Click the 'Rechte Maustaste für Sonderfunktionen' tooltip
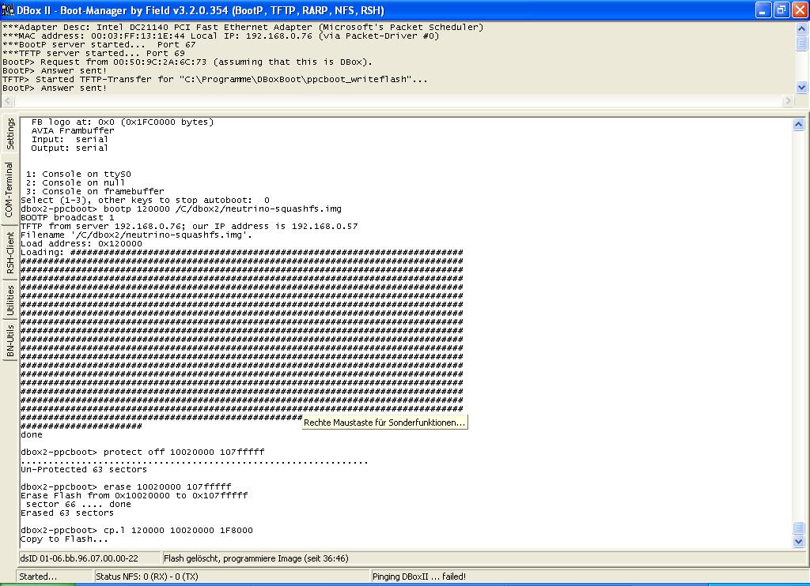 pyautogui.click(x=385, y=423)
